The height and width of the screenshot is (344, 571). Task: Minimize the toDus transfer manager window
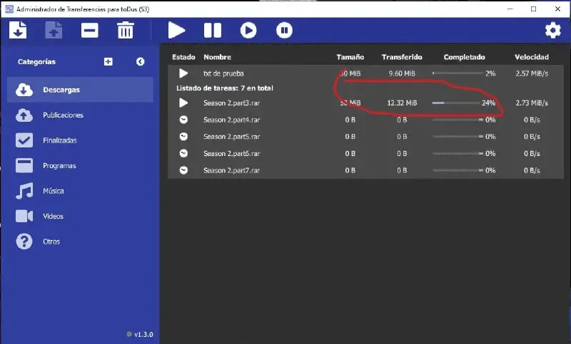pyautogui.click(x=510, y=9)
